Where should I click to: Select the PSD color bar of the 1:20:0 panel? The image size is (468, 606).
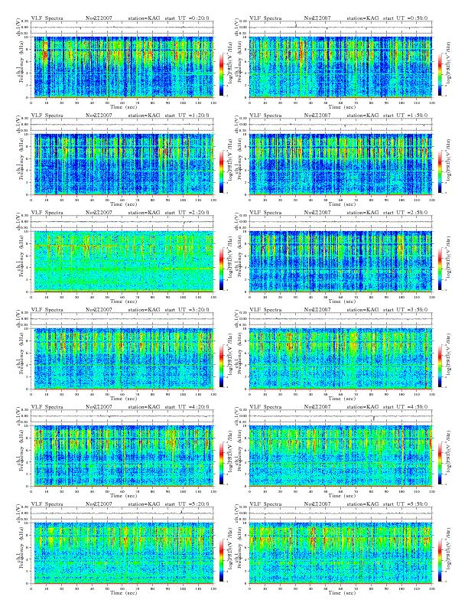pyautogui.click(x=221, y=171)
